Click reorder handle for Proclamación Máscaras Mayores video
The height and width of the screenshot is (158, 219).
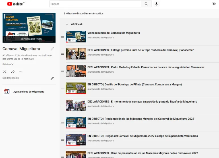coord(63,123)
